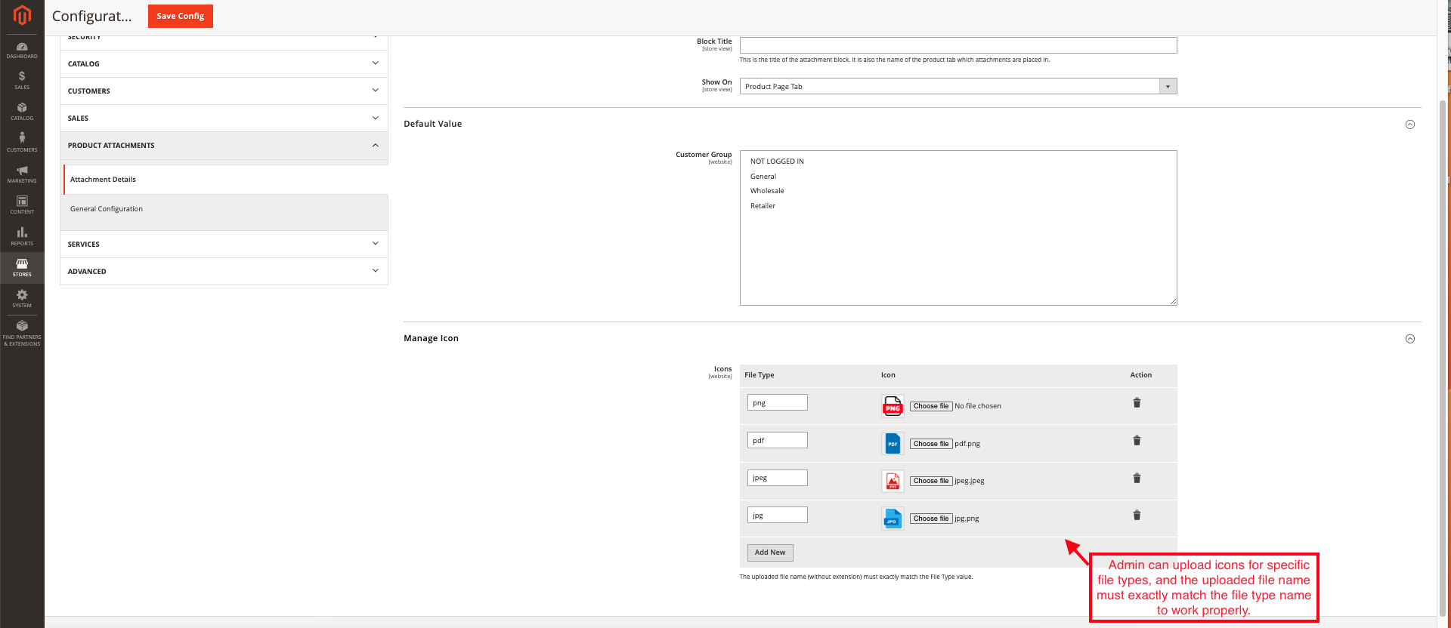Select the Attachment Details tab

coord(225,180)
